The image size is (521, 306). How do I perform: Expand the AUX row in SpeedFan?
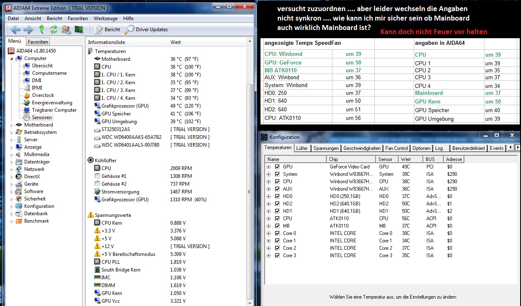pyautogui.click(x=269, y=189)
